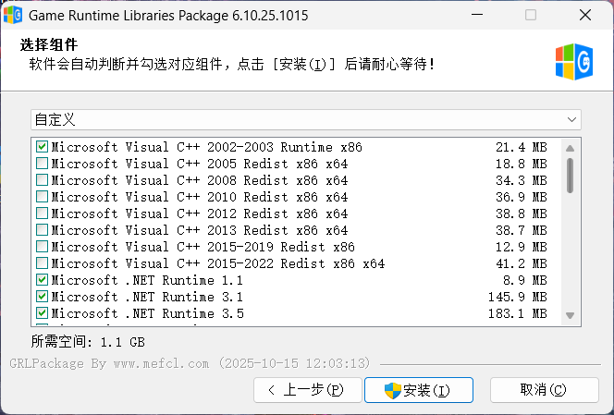Click the 所需空间: 1.1 GB text
Viewport: 614px width, 415px height.
(88, 342)
